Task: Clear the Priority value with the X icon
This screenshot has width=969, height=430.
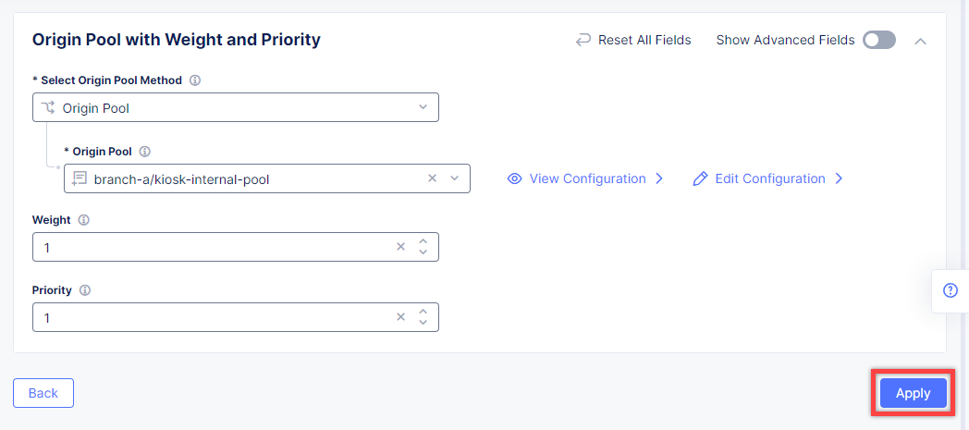Action: [x=400, y=317]
